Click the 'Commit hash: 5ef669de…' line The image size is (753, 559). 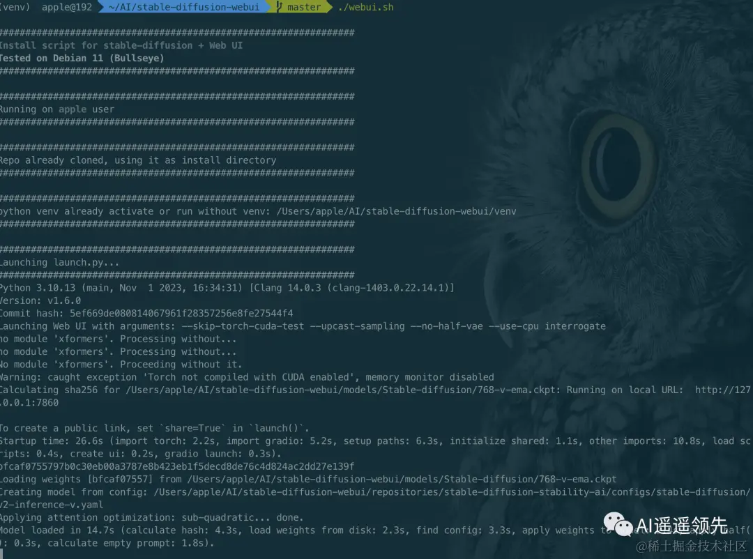coord(146,313)
